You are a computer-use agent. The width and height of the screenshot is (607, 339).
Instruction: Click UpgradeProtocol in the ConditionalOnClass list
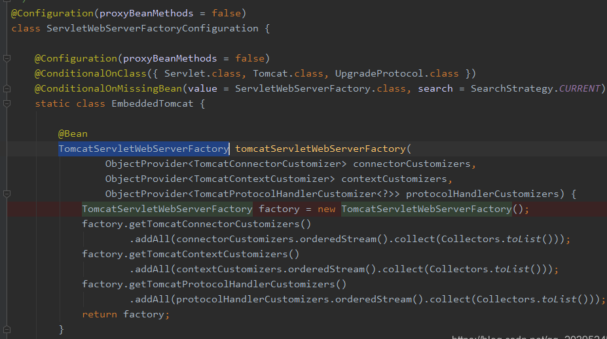pos(379,73)
